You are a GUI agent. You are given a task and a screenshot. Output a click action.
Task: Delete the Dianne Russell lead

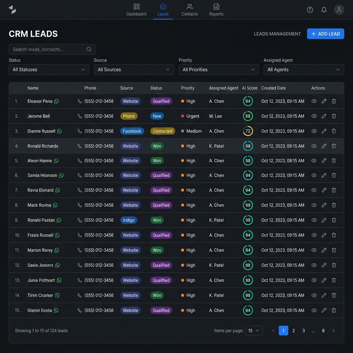click(x=334, y=131)
